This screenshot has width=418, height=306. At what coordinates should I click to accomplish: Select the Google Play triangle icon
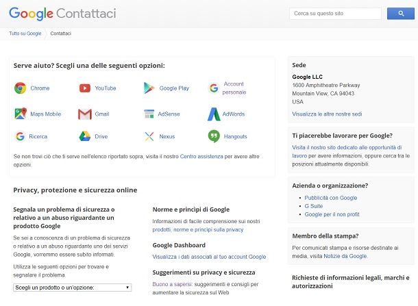coord(149,88)
